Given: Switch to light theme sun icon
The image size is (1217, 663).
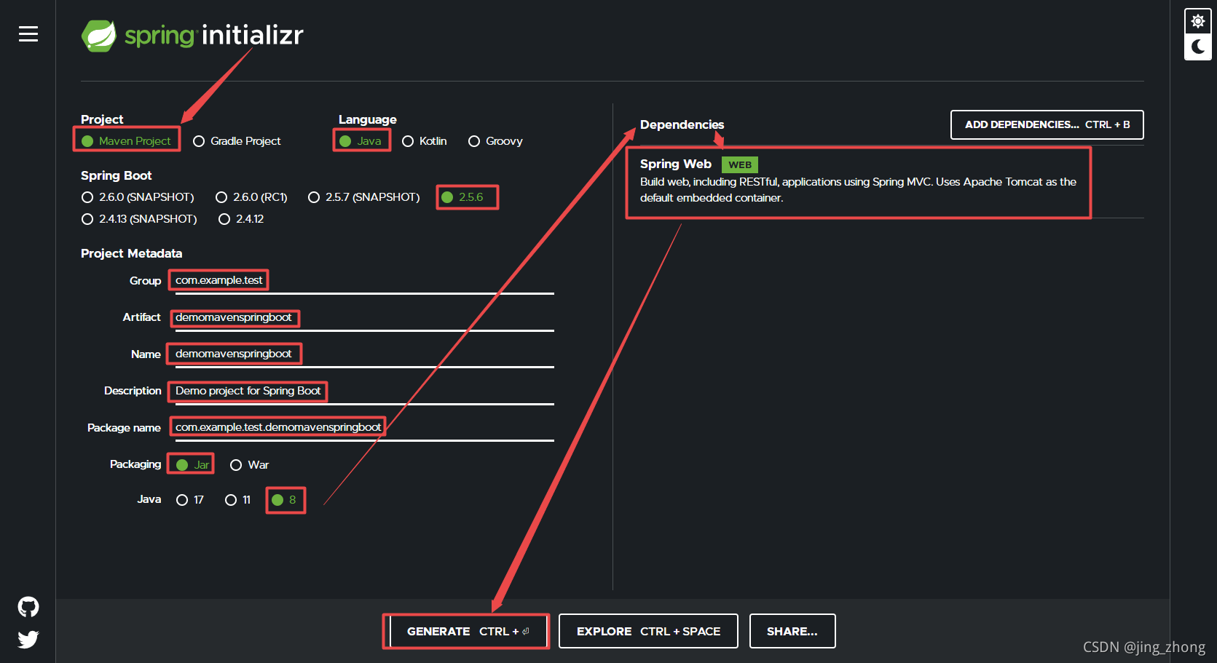Looking at the screenshot, I should [1197, 21].
